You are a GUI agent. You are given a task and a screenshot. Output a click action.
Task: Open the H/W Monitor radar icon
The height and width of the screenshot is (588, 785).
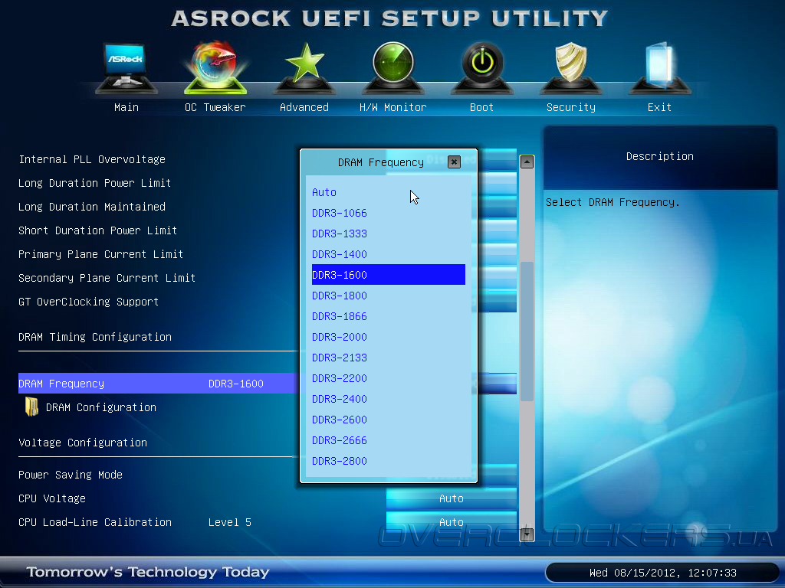[x=393, y=67]
